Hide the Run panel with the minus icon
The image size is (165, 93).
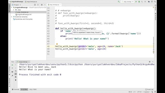153,62
